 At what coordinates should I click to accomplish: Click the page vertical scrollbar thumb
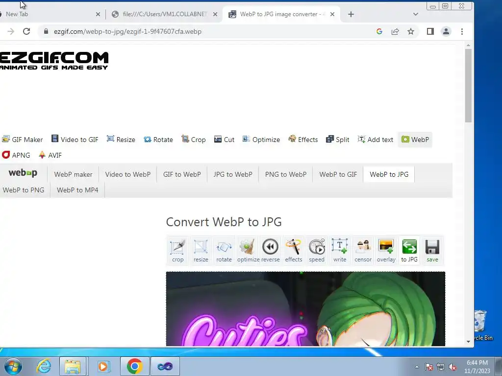(x=468, y=85)
